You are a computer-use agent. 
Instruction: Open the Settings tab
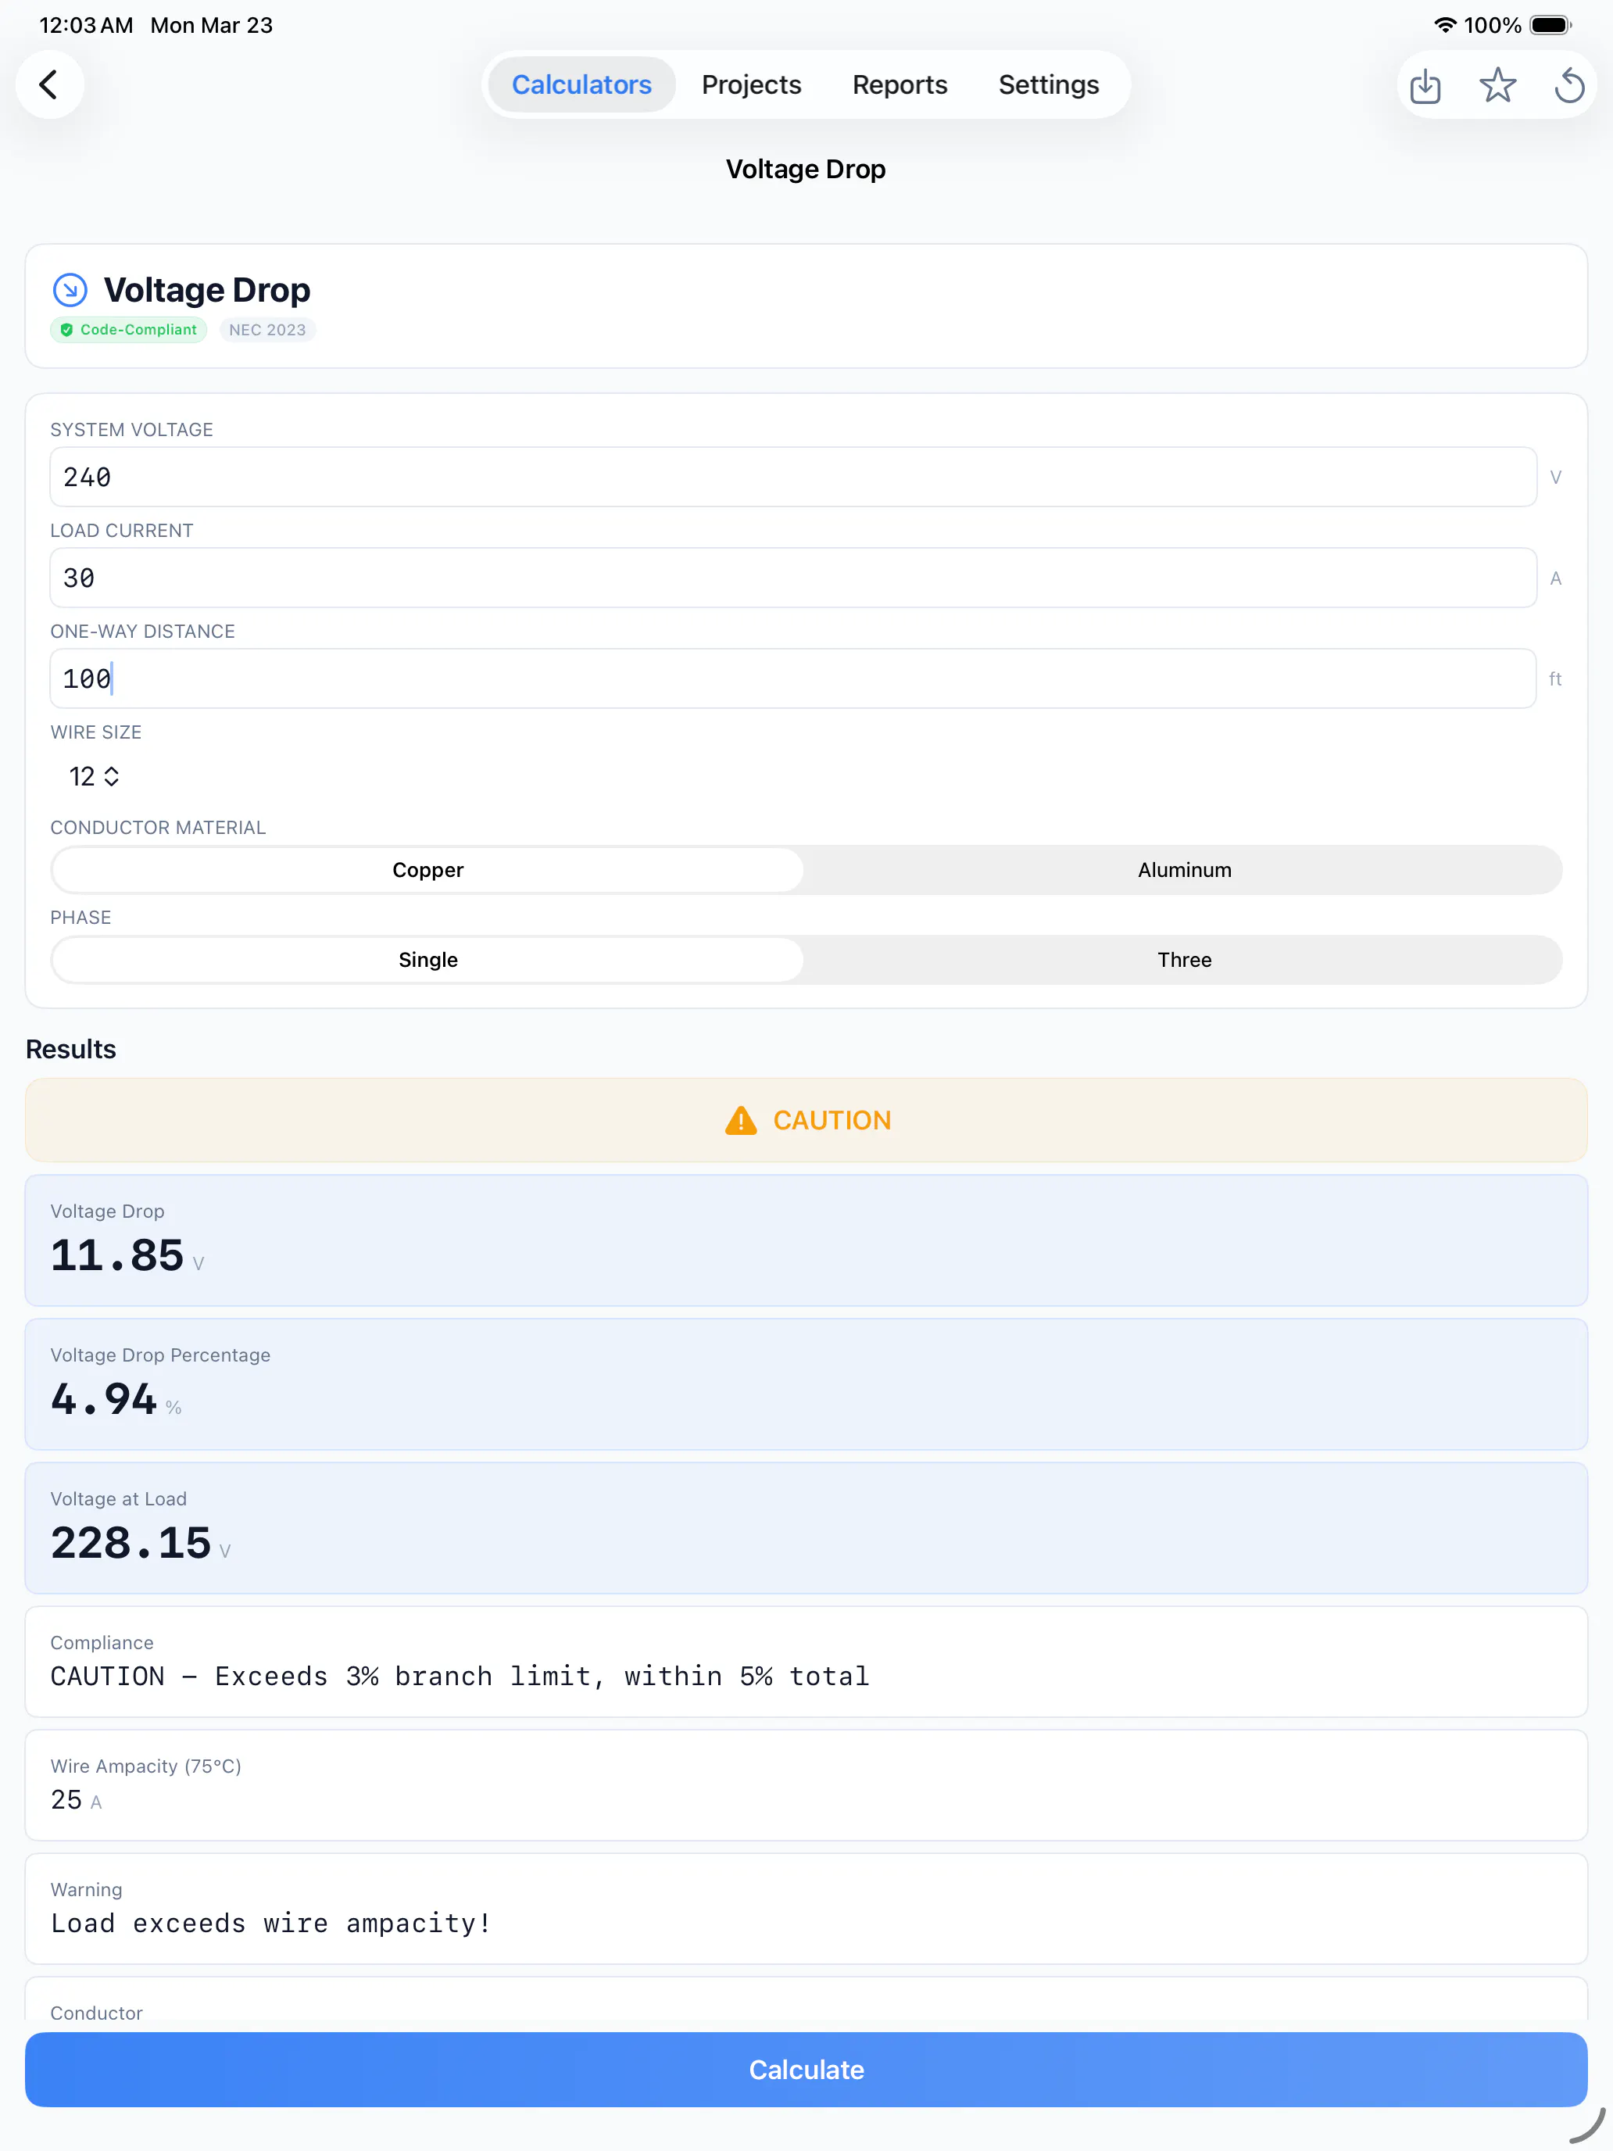(1048, 84)
